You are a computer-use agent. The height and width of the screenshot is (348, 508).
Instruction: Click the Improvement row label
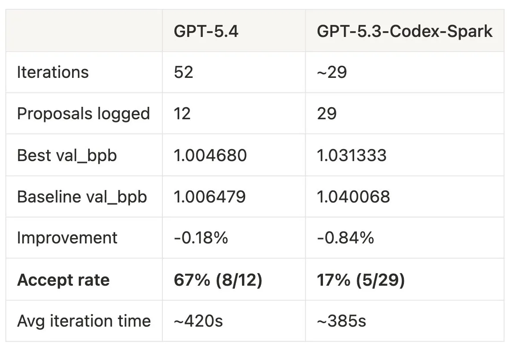pyautogui.click(x=67, y=238)
